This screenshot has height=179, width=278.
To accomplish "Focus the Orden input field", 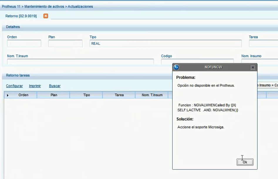I will (x=24, y=43).
